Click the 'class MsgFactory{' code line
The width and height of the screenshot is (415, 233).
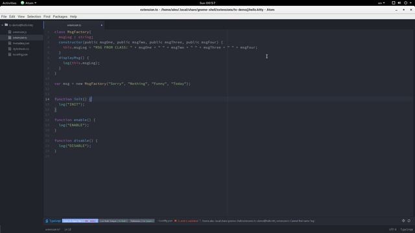tap(73, 32)
